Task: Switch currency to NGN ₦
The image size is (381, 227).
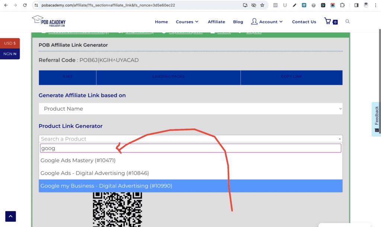Action: click(10, 54)
